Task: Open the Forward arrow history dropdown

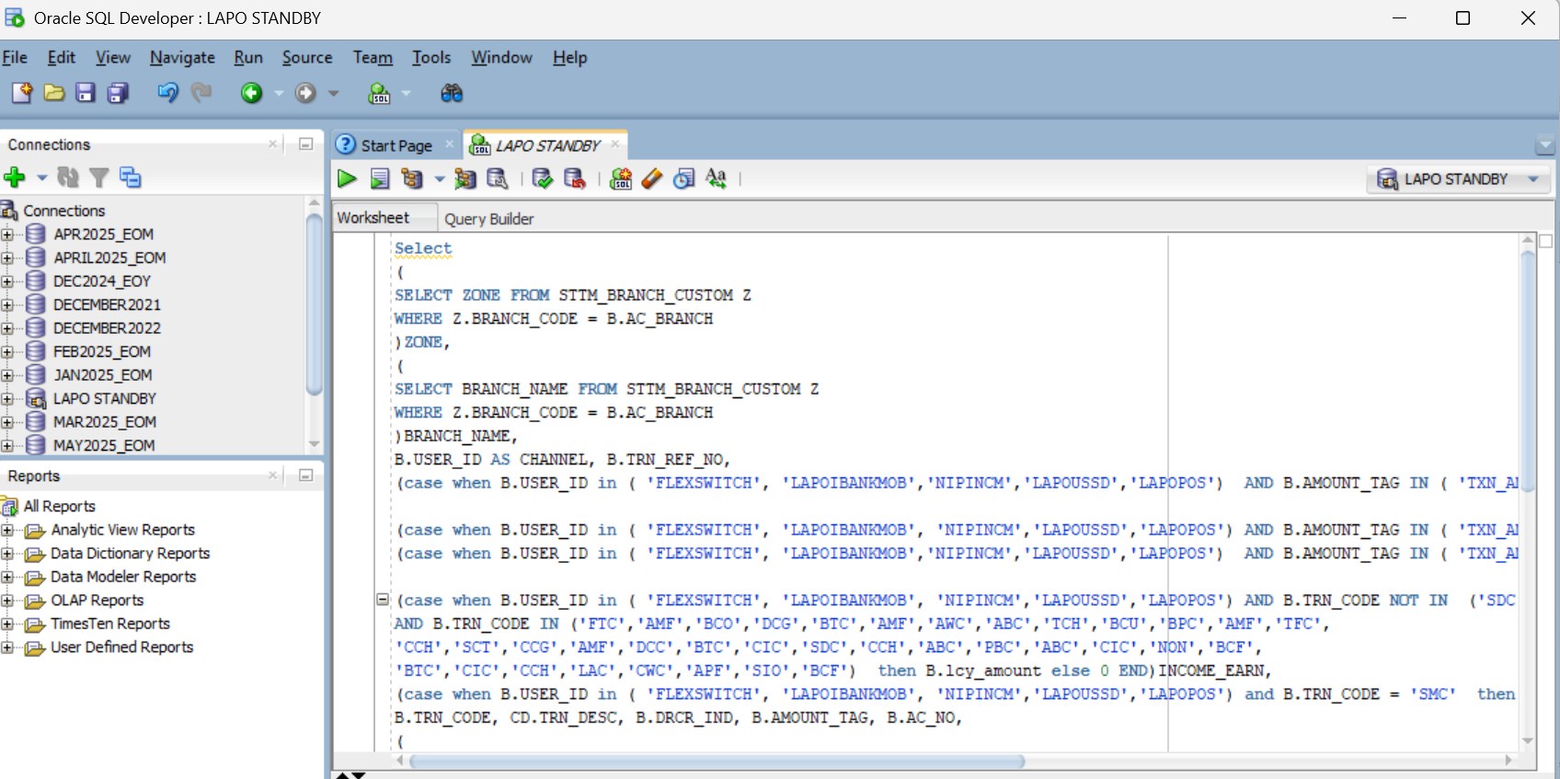Action: [x=333, y=93]
